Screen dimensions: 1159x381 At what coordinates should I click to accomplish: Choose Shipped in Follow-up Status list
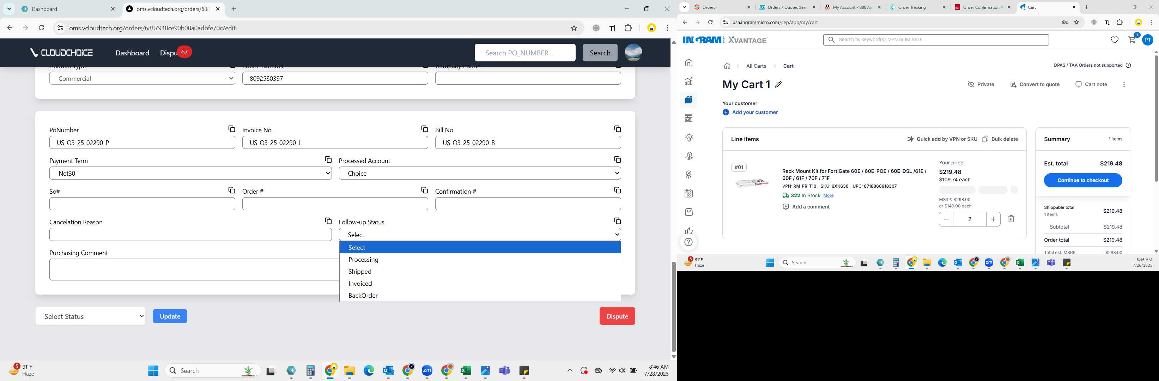coord(480,272)
